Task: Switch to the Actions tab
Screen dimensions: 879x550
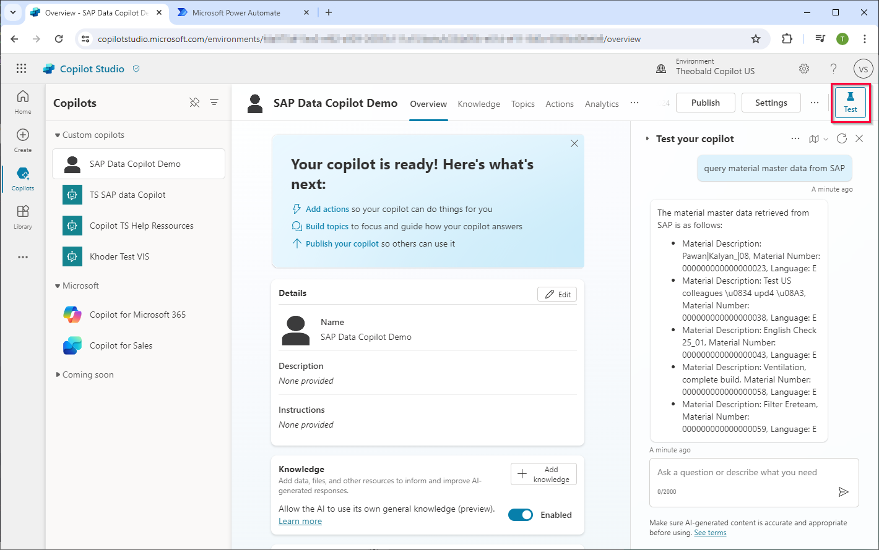Action: coord(560,104)
